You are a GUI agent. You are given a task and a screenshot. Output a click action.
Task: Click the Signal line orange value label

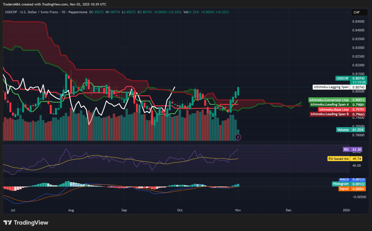click(344, 189)
